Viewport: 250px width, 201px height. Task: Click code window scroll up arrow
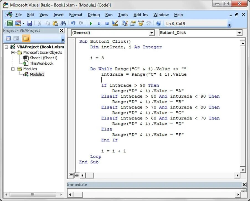(243, 43)
